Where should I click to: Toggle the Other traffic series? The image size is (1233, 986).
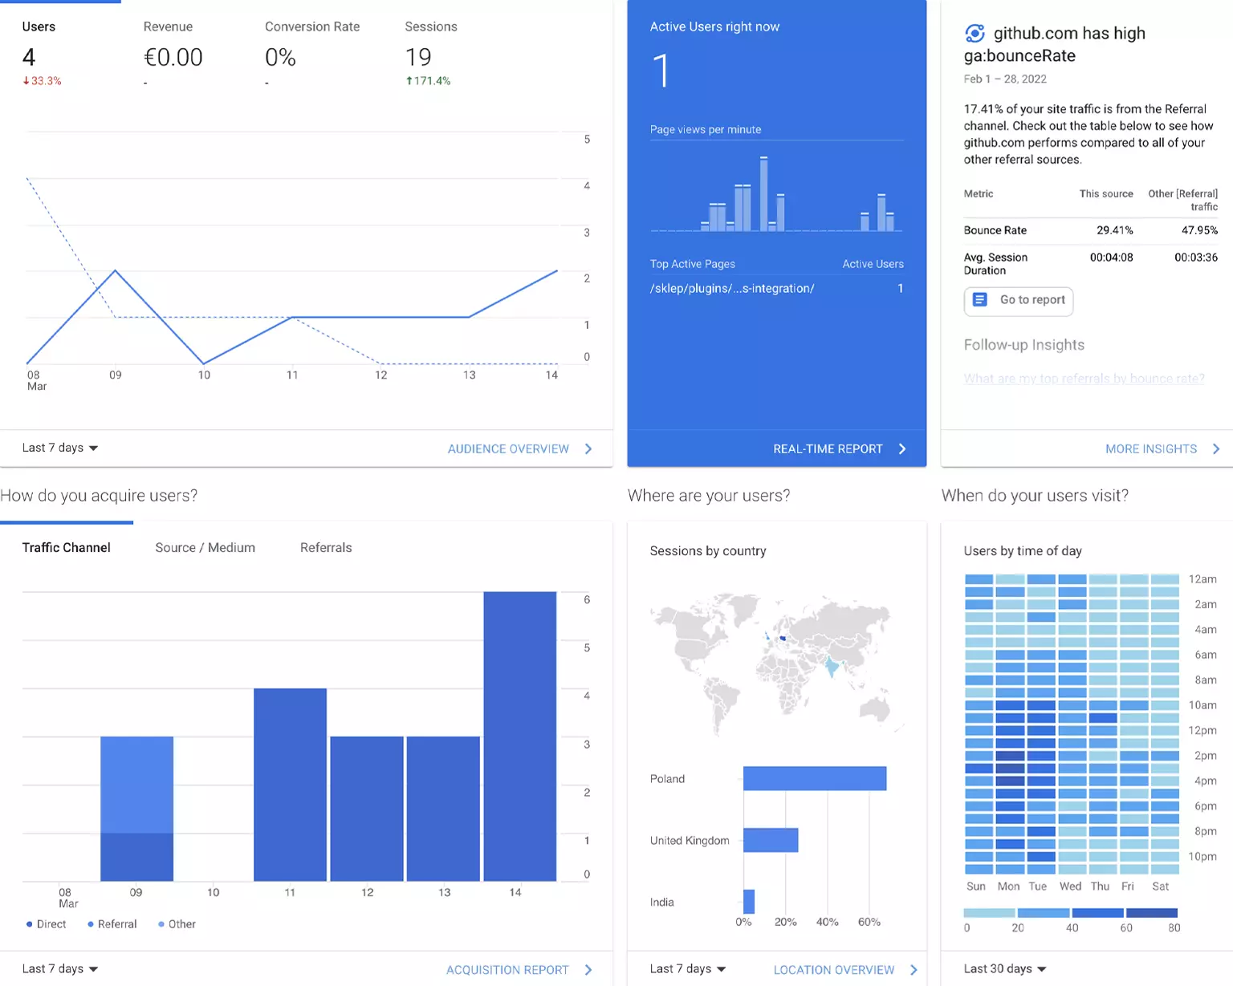[177, 923]
